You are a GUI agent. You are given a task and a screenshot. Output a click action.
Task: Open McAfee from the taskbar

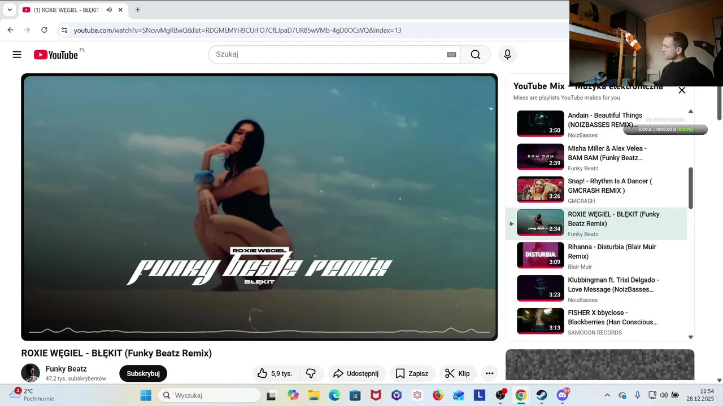[376, 395]
